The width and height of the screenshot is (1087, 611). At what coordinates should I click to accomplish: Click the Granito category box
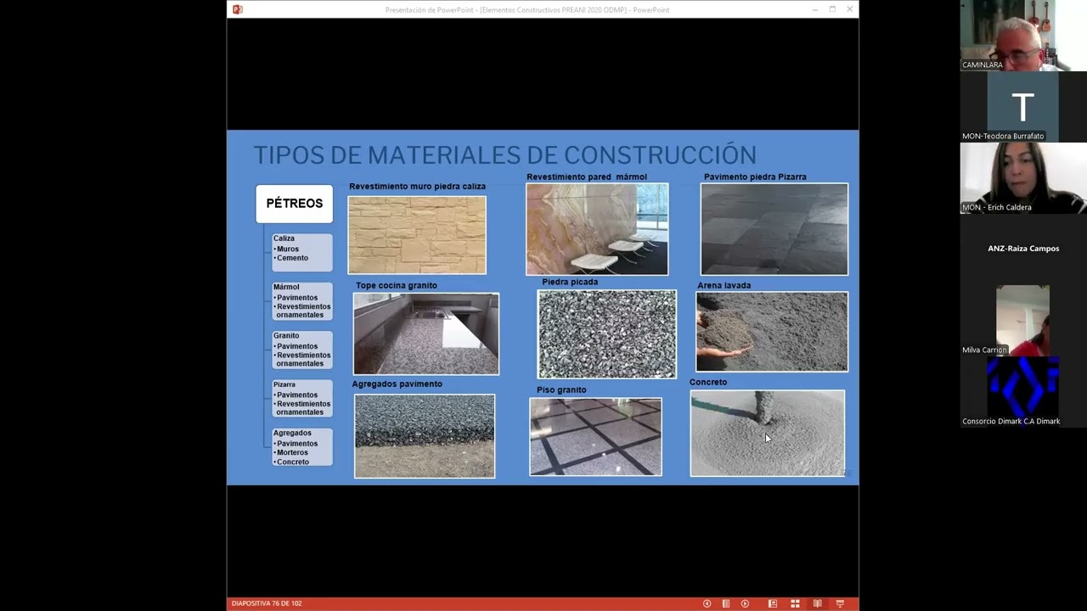pyautogui.click(x=301, y=350)
